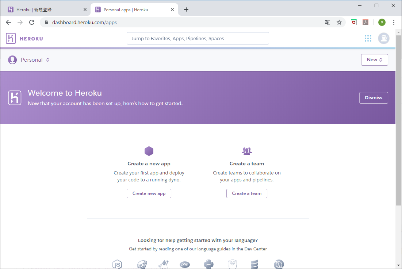Go forward in browser history
The height and width of the screenshot is (269, 402).
point(20,22)
